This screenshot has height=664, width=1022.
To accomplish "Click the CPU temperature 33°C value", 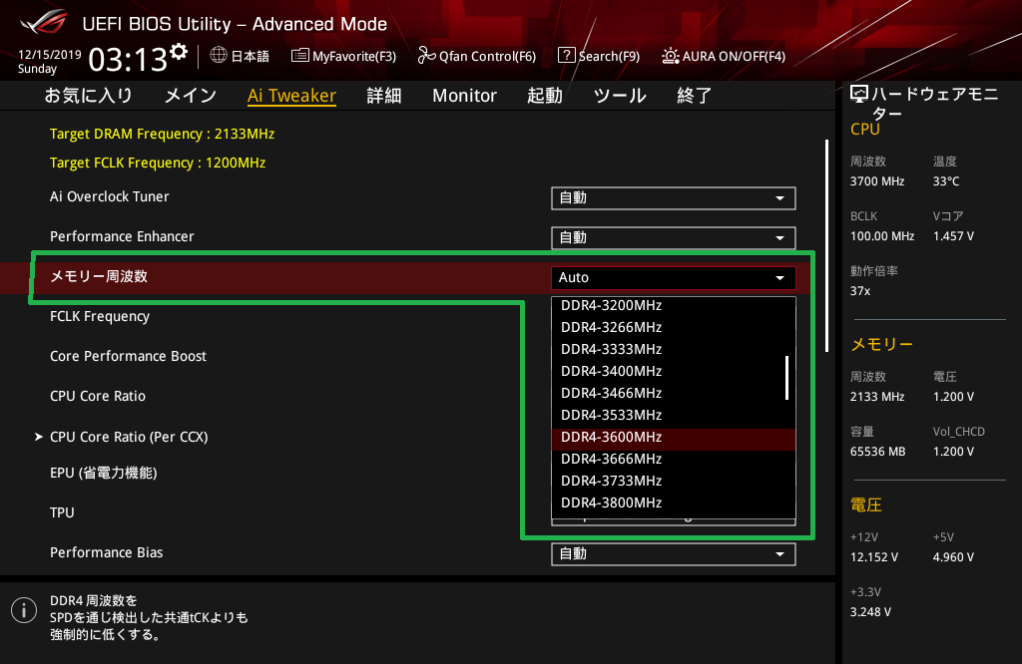I will click(946, 181).
